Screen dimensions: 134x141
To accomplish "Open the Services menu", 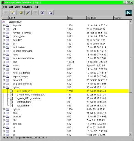I will pos(27,7).
